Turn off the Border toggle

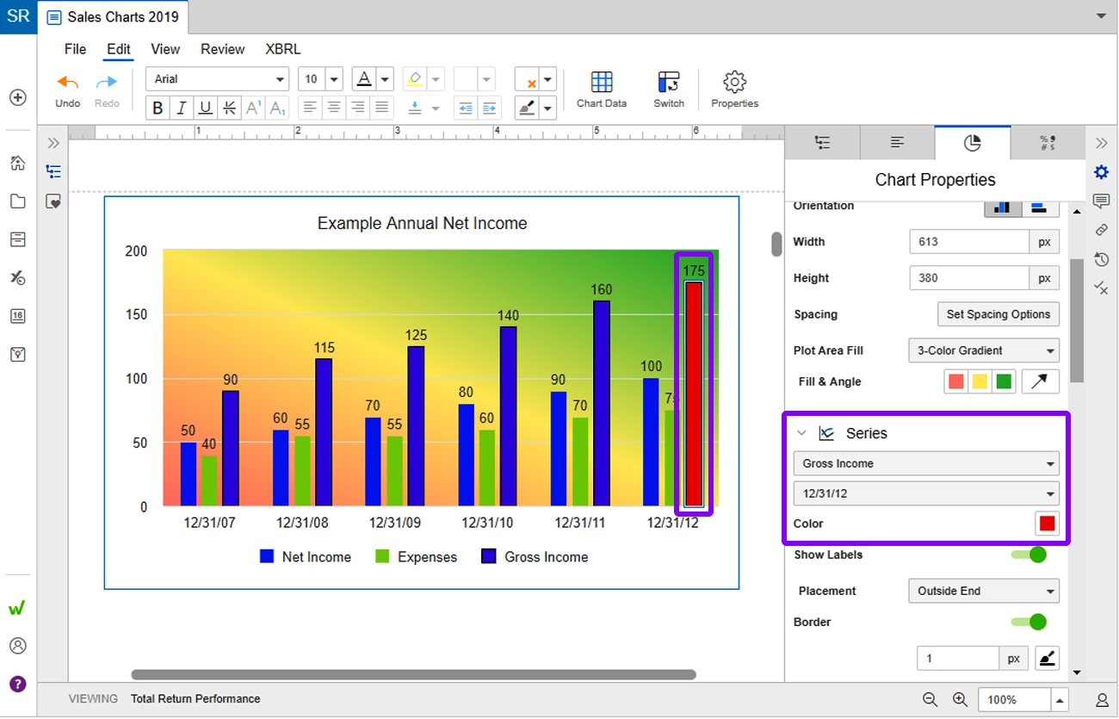click(x=1029, y=622)
